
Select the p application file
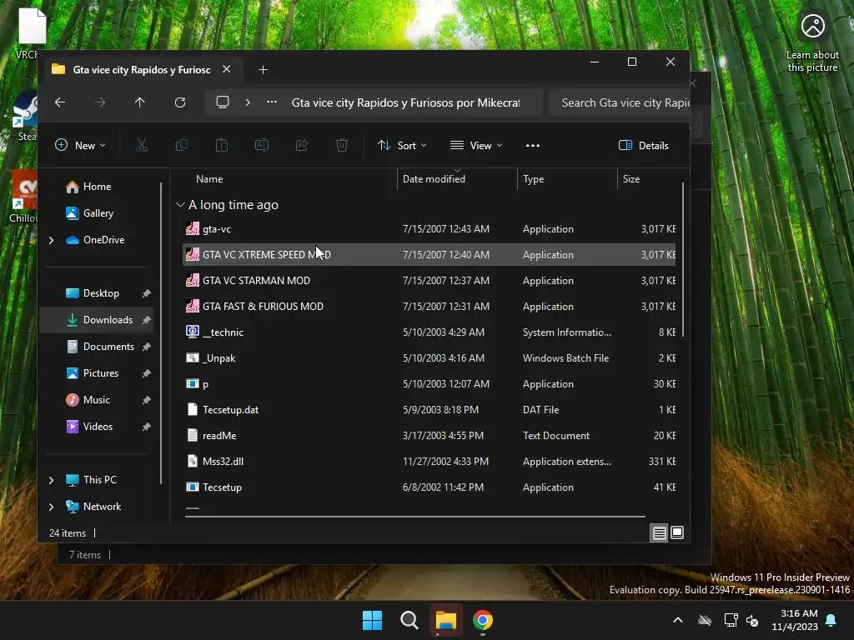point(430,384)
